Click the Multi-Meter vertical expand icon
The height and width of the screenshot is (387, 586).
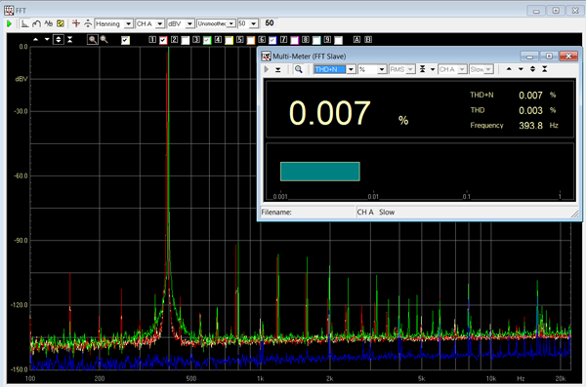click(x=532, y=69)
